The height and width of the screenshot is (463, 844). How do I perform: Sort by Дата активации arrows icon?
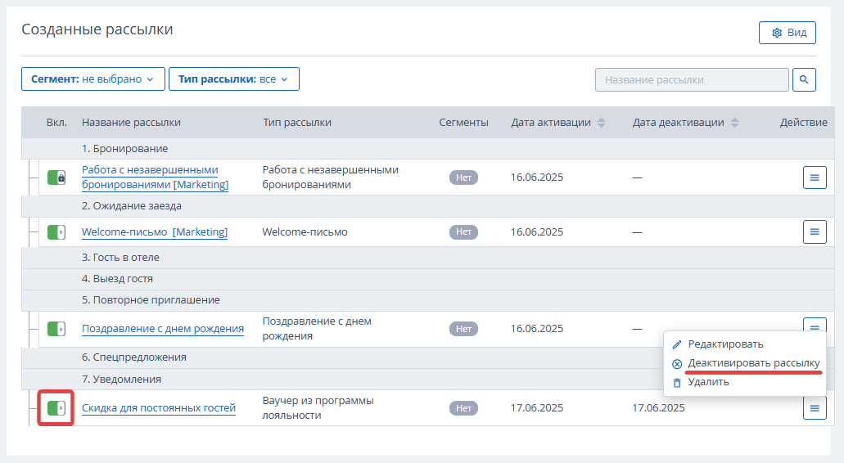(x=601, y=123)
